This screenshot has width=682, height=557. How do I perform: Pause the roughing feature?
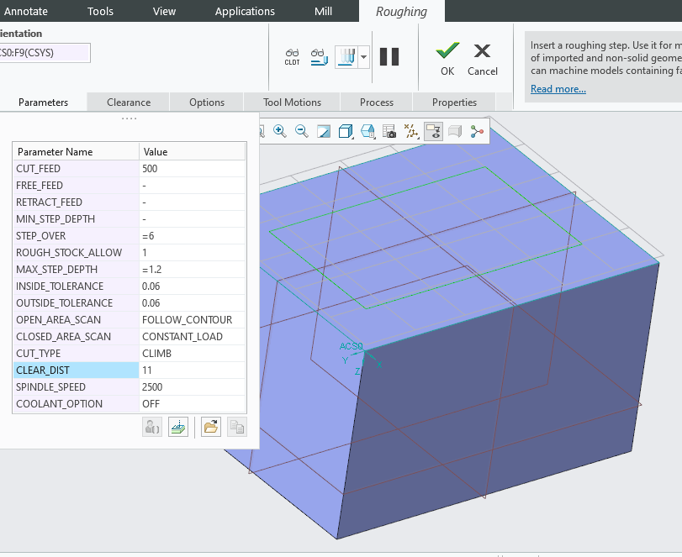389,57
